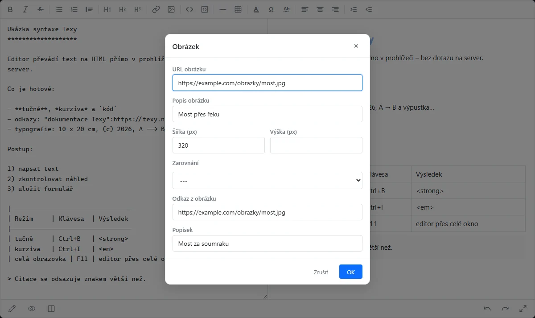
Task: Insert a blockquote
Action: (89, 9)
